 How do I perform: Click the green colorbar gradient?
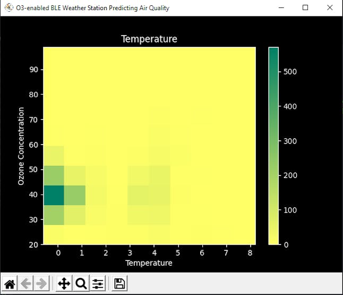(273, 146)
